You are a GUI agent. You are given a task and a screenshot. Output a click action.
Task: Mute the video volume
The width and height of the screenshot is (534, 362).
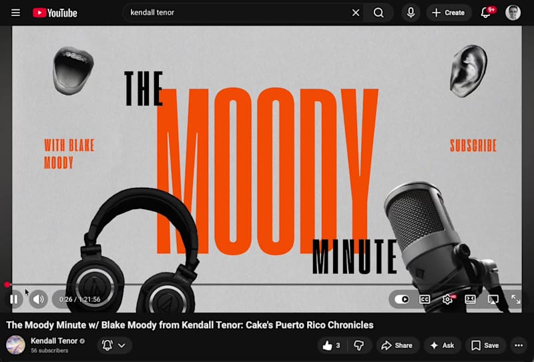[38, 299]
